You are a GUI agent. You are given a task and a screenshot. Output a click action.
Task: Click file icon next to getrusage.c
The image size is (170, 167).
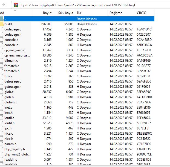point(2,81)
